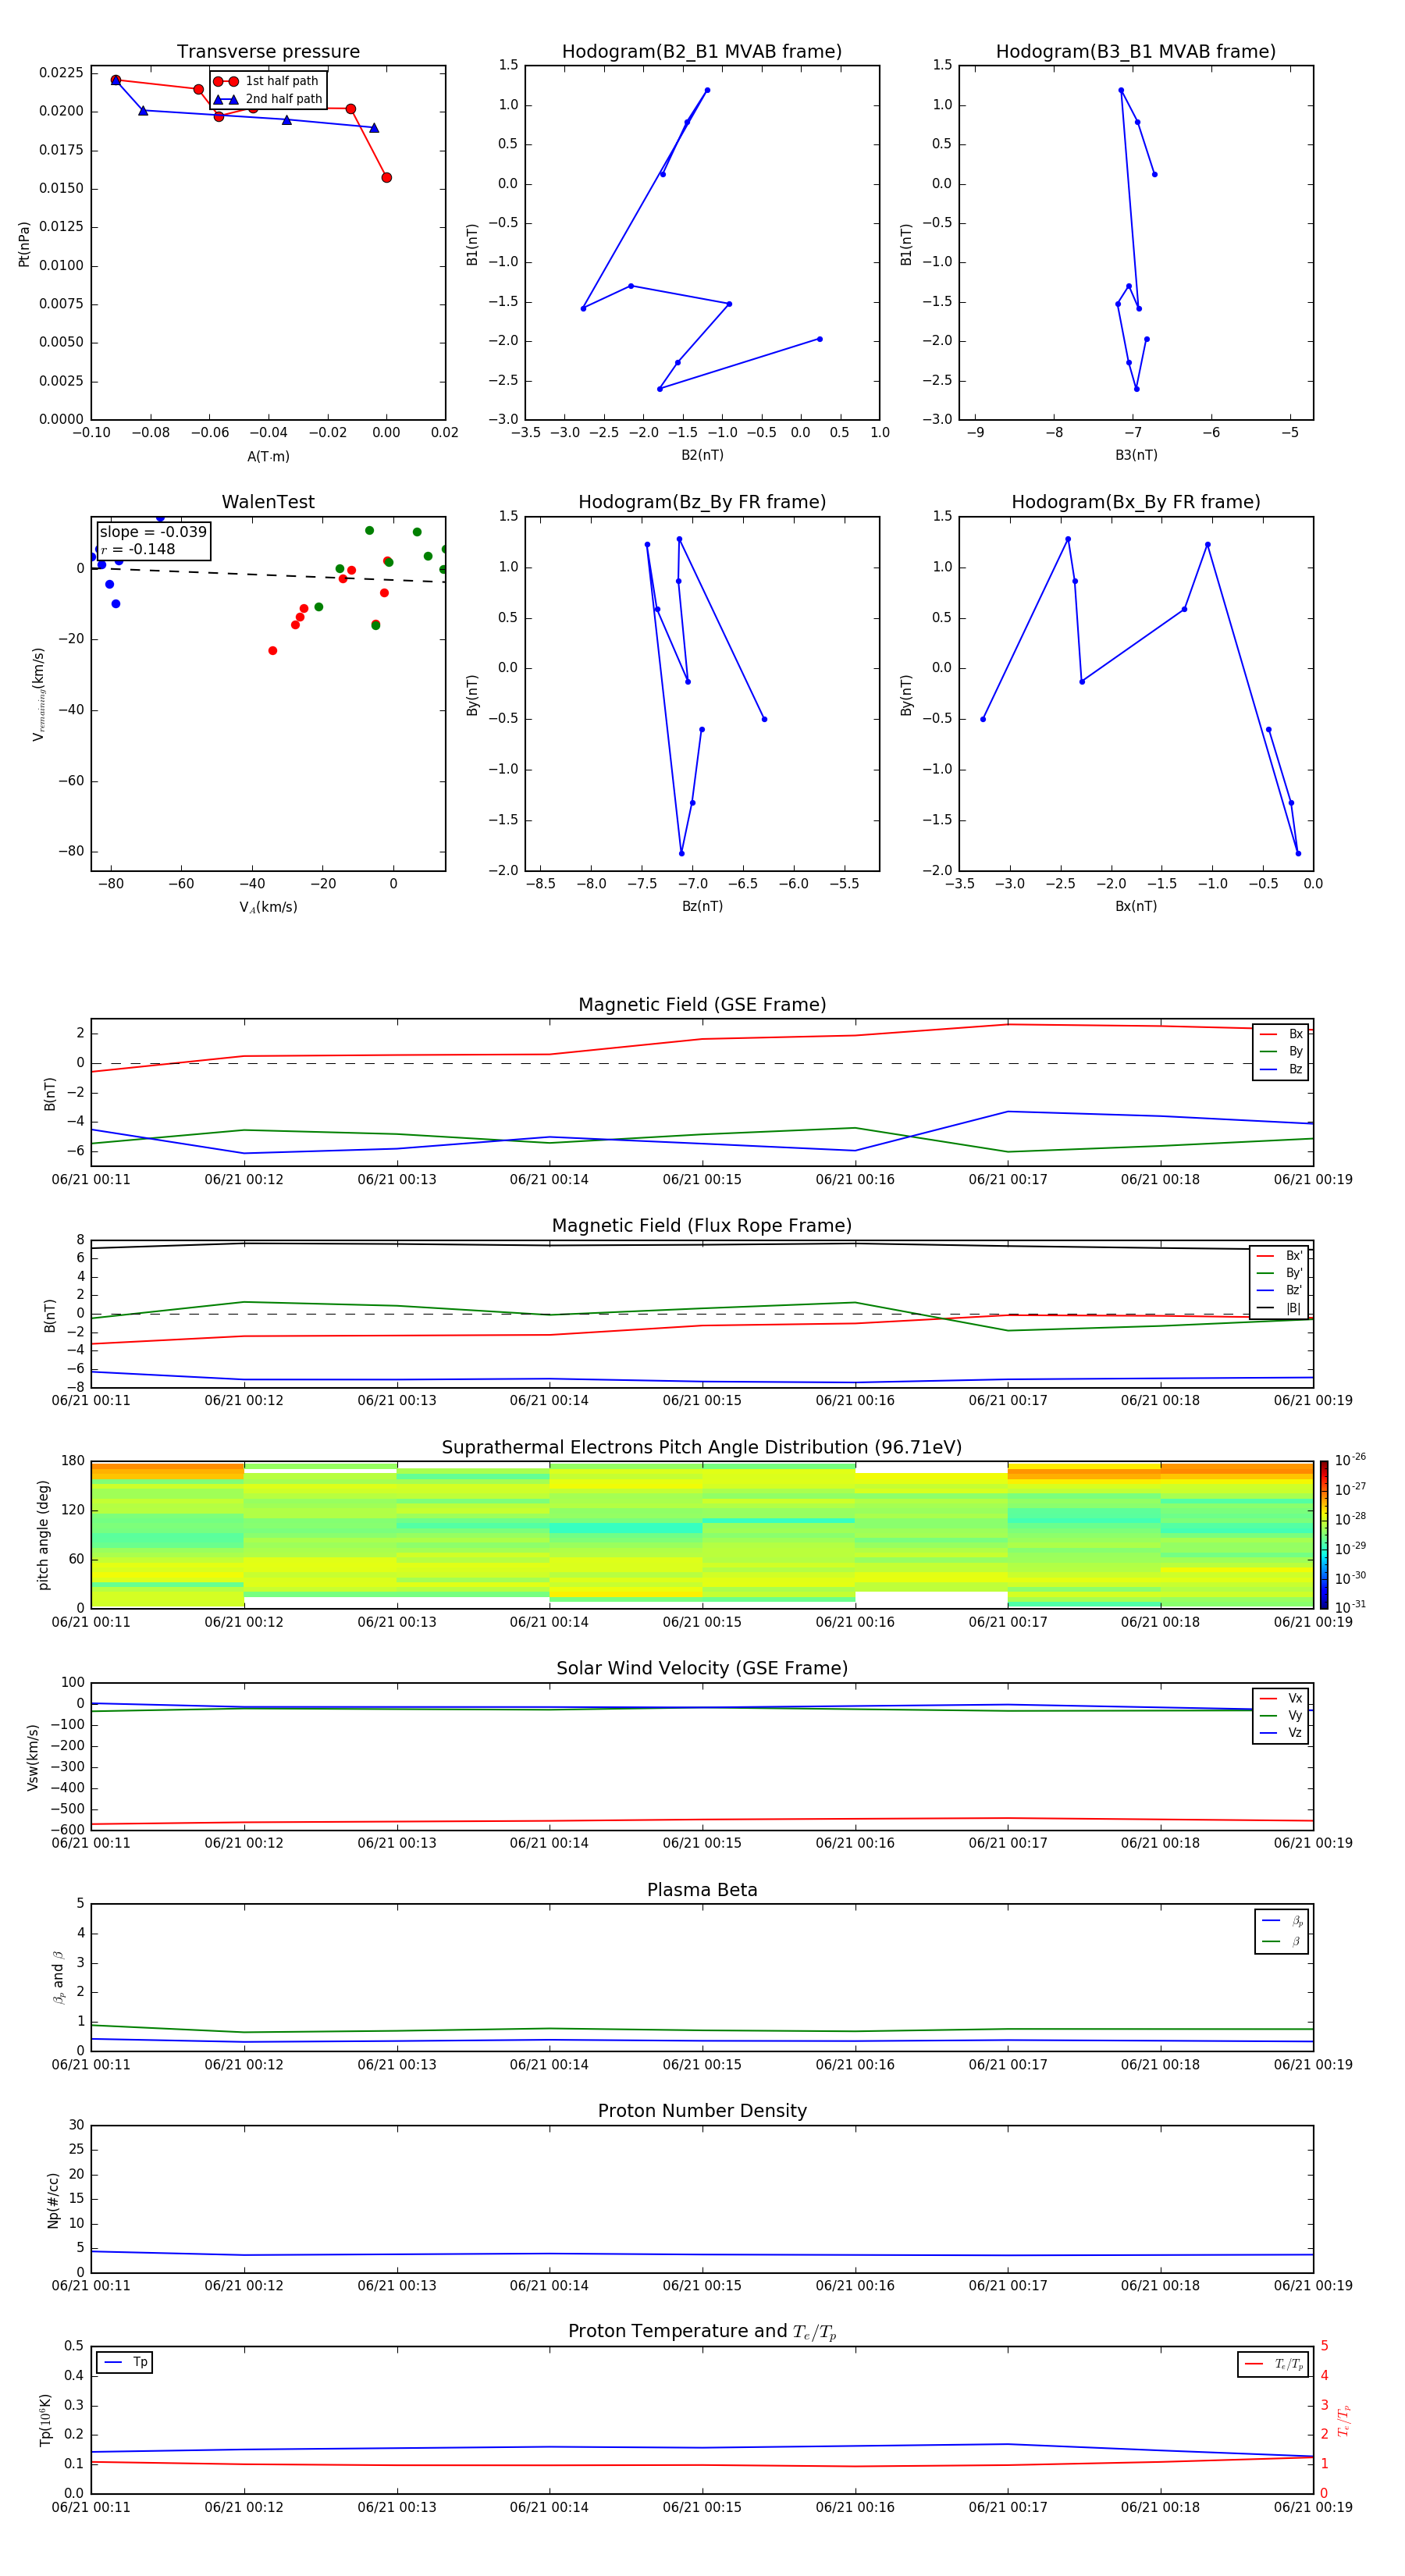Click the '1st half path' legend entry
The height and width of the screenshot is (2576, 1405).
pos(267,81)
